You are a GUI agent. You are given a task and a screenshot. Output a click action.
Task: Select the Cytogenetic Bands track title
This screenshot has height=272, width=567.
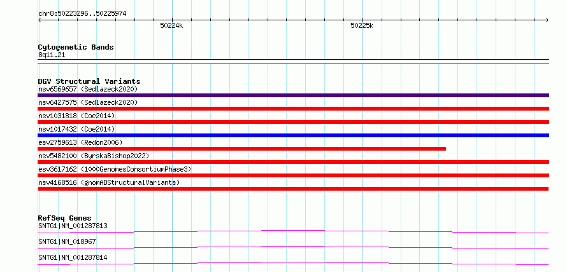click(x=76, y=47)
